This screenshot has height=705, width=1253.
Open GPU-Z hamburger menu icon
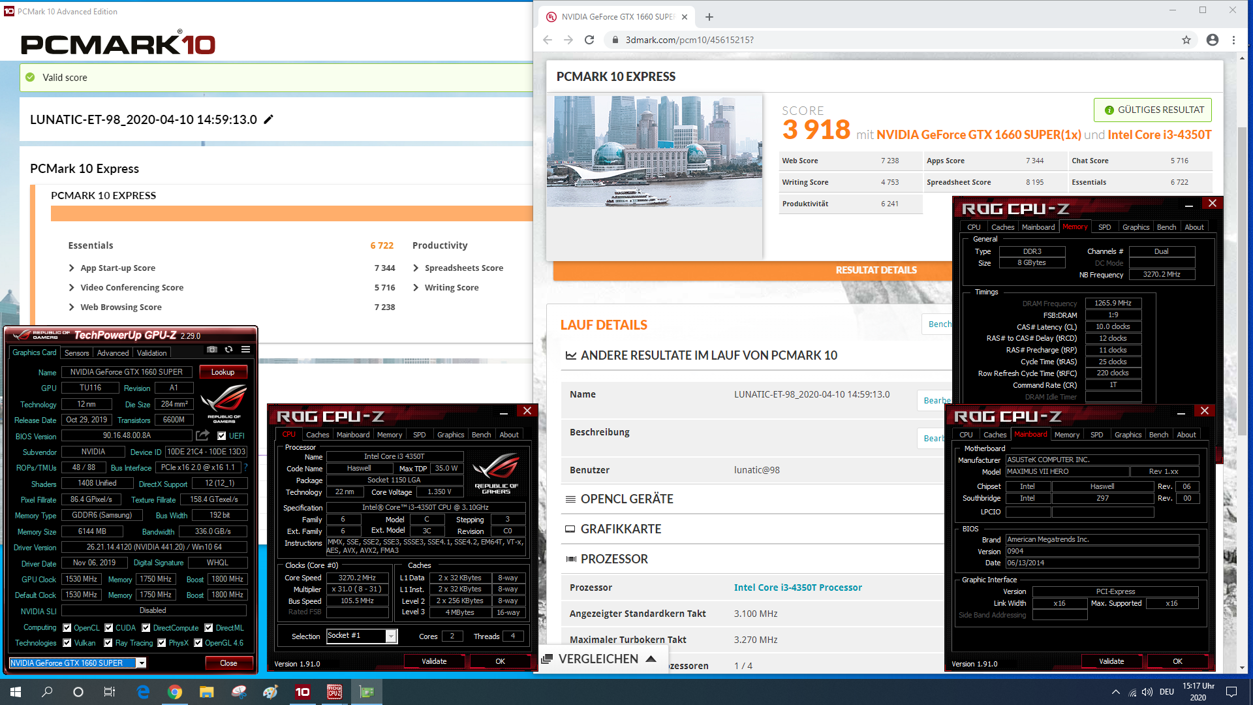[245, 349]
